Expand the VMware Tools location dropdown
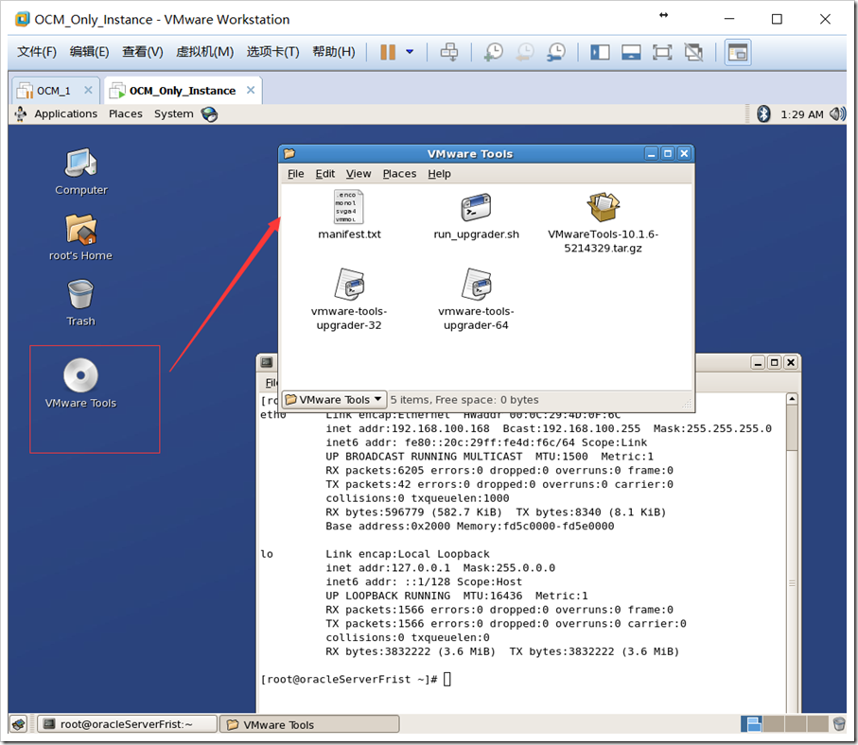Image resolution: width=858 pixels, height=745 pixels. [334, 400]
